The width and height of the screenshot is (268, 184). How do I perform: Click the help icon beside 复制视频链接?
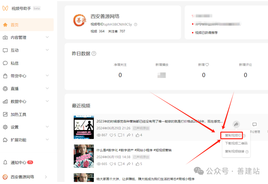[x=247, y=152]
